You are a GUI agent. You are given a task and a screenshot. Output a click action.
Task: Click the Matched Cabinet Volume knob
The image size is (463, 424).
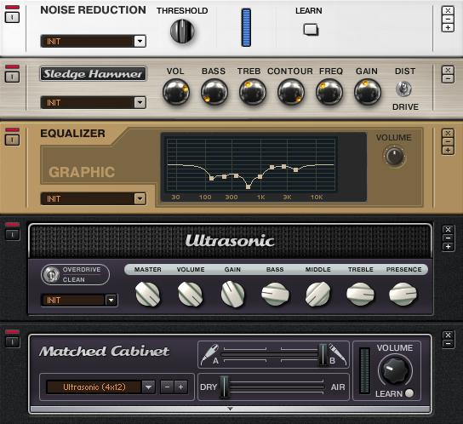click(x=395, y=370)
